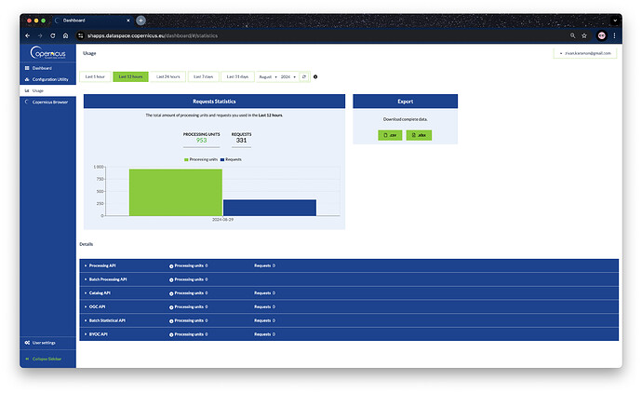Click the Collapse Sidebar arrows icon
The image size is (642, 394).
click(27, 359)
